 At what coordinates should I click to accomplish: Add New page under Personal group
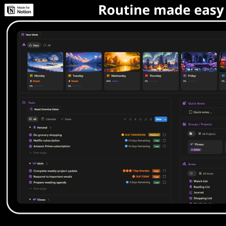(38, 153)
